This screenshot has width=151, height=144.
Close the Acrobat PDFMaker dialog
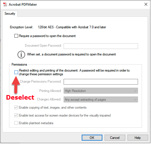pos(146,4)
